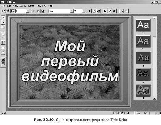Click the insert picture icon
The width and height of the screenshot is (161, 125).
[3, 59]
